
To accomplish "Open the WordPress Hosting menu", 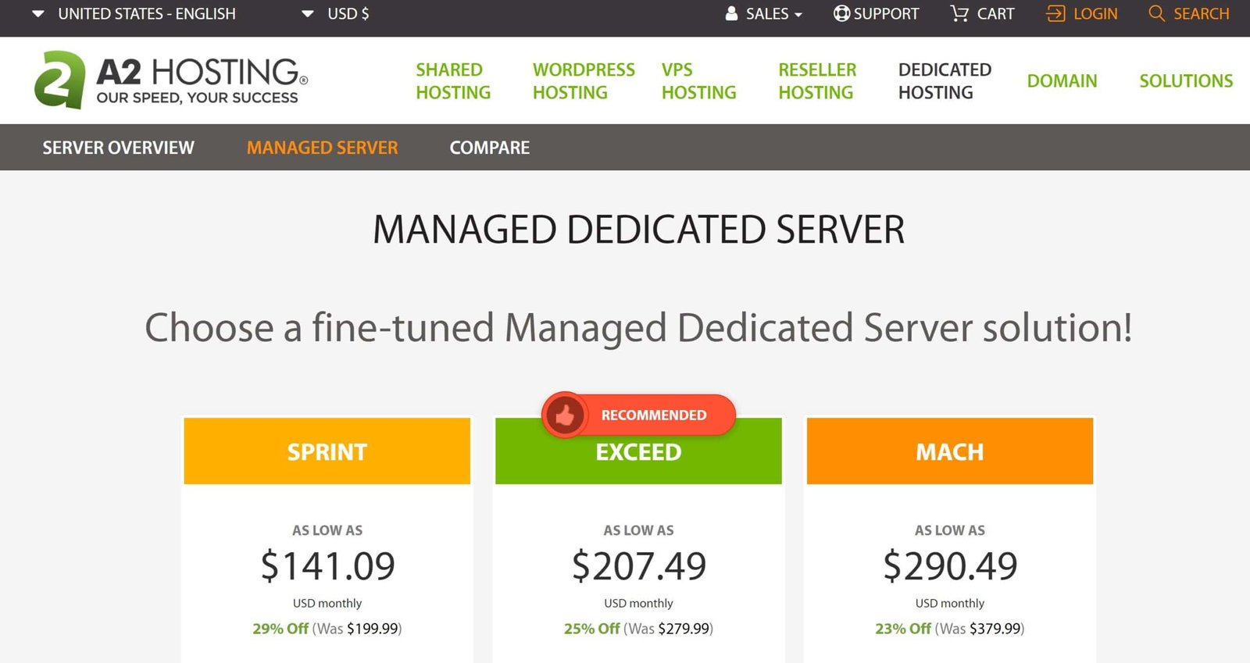I will pyautogui.click(x=584, y=80).
